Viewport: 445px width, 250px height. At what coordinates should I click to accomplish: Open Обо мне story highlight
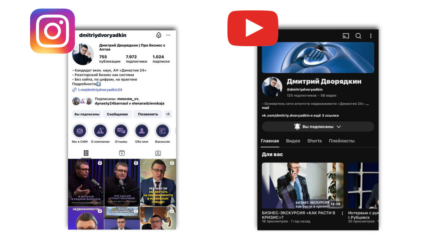click(142, 131)
